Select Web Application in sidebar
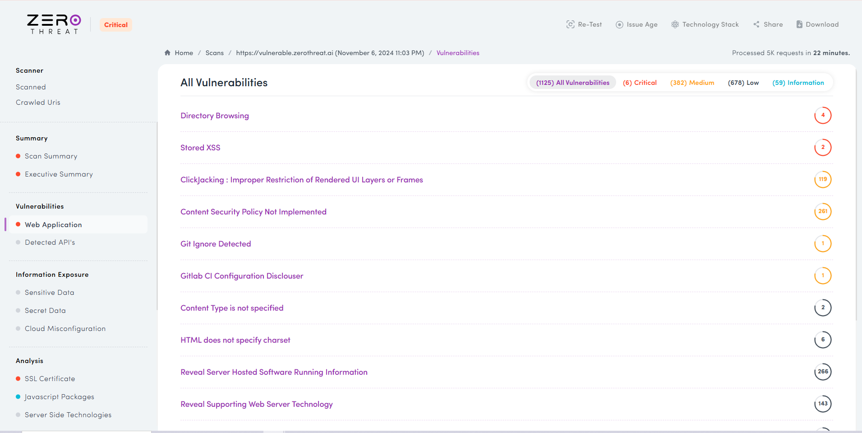 pos(78,224)
